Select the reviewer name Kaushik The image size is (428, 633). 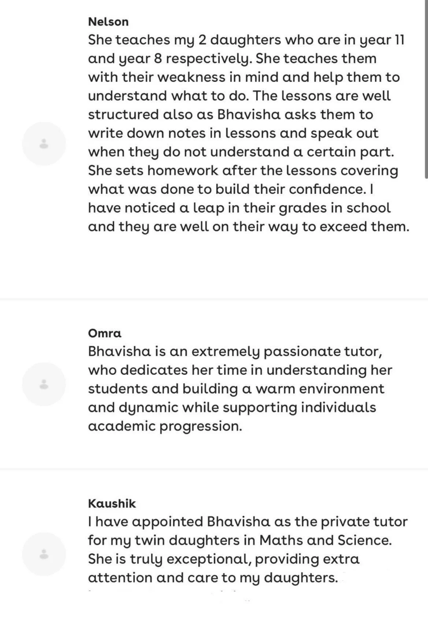click(x=112, y=503)
